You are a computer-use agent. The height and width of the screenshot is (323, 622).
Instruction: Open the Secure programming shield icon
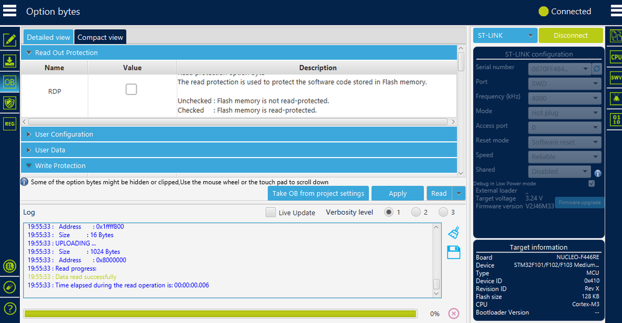click(9, 103)
